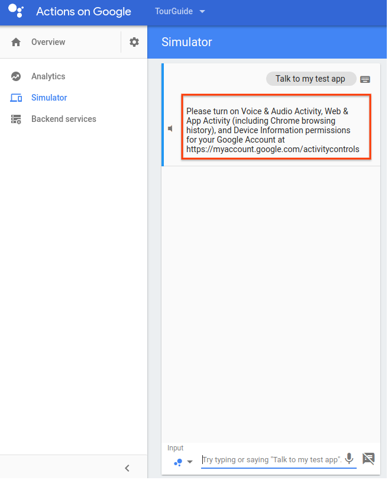Open the TourGuide project dropdown
Image resolution: width=388 pixels, height=480 pixels.
(180, 11)
